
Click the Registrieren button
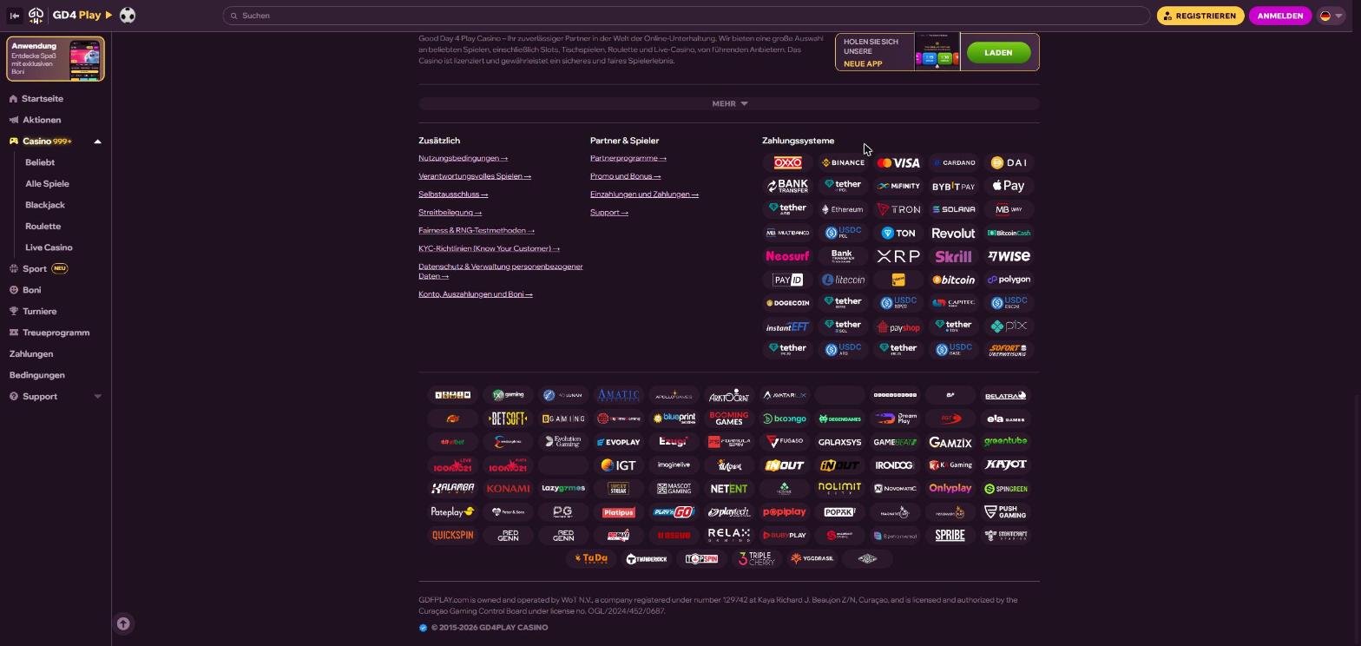click(1200, 16)
